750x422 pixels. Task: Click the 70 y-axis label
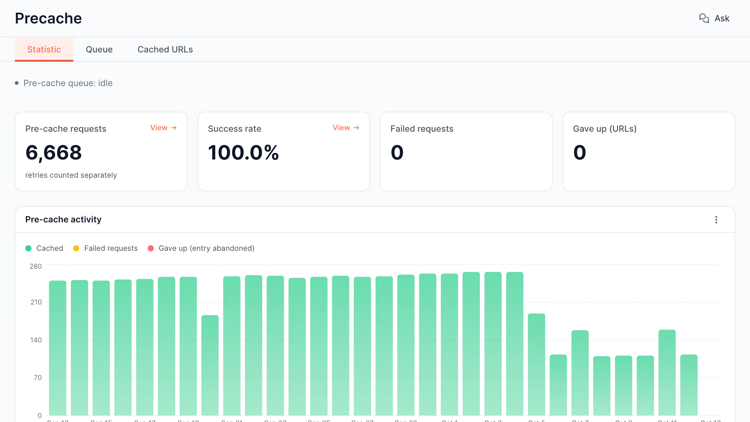38,378
